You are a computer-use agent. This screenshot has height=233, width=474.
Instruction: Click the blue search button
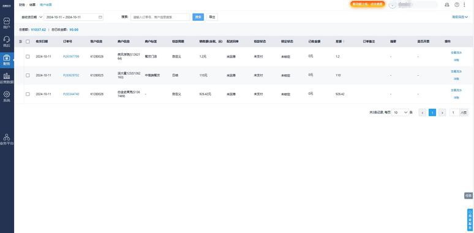point(198,17)
